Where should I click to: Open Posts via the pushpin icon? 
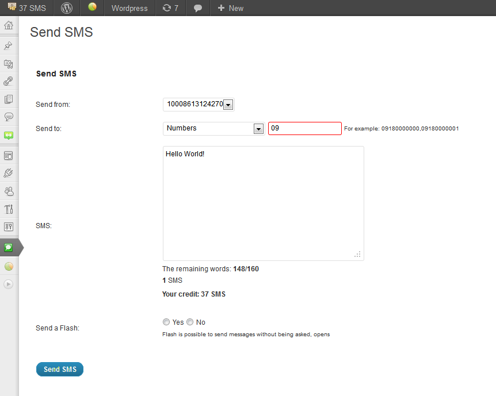click(x=9, y=46)
